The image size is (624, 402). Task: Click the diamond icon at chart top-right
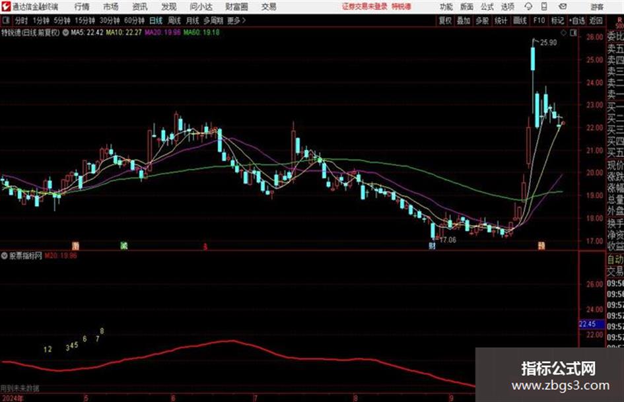coord(563,33)
